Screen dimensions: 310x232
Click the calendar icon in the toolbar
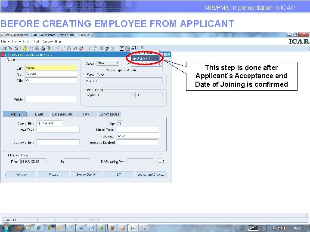[128, 48]
